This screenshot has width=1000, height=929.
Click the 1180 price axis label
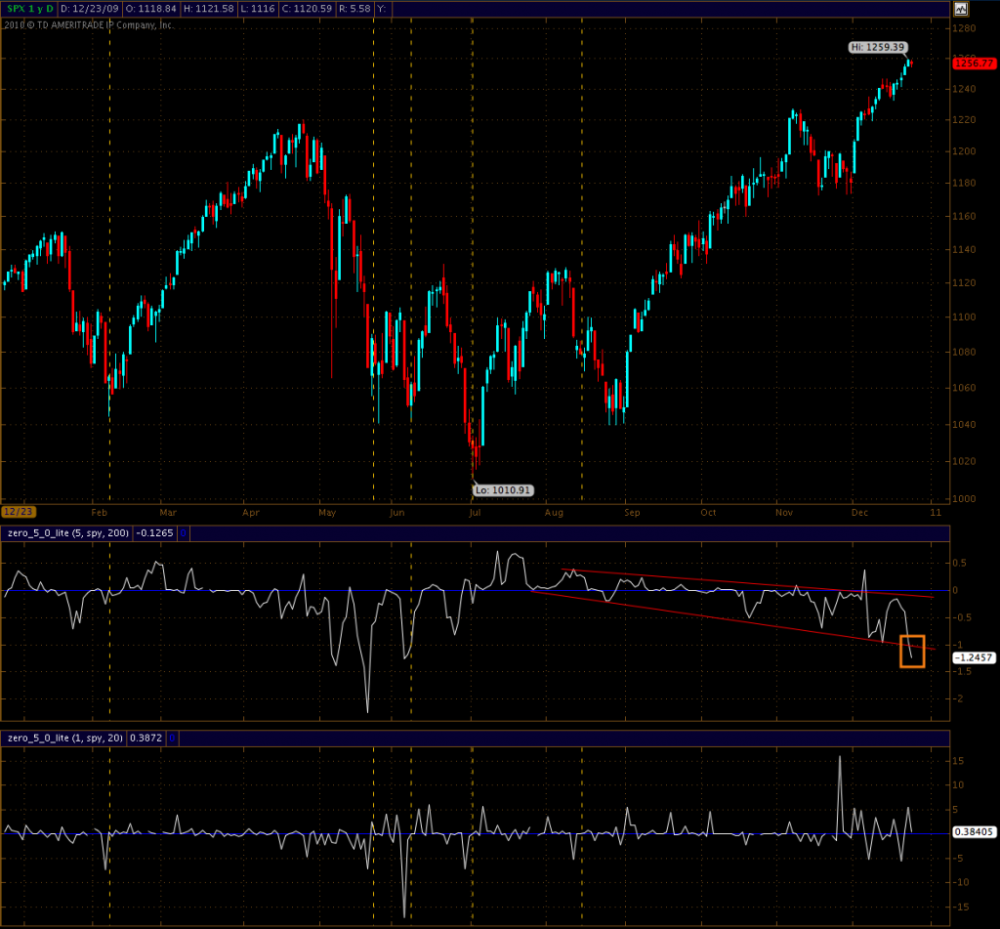click(964, 183)
